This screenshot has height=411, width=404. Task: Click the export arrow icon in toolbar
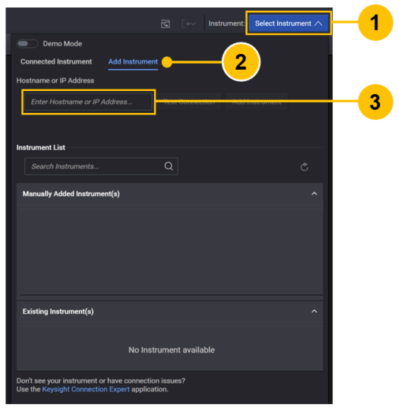(188, 24)
